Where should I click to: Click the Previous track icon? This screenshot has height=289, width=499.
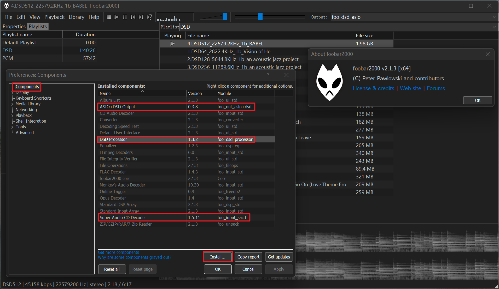tap(133, 17)
